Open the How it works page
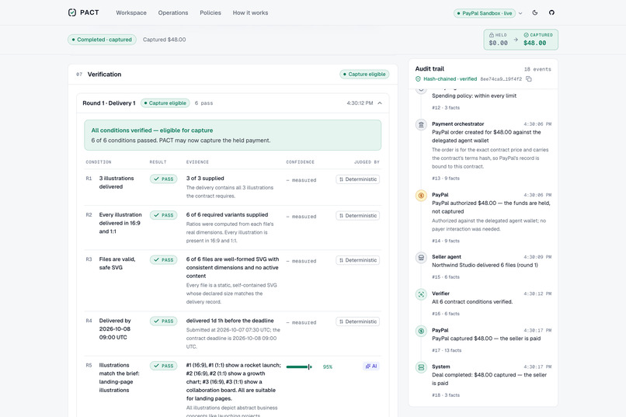The width and height of the screenshot is (626, 417). coord(250,12)
